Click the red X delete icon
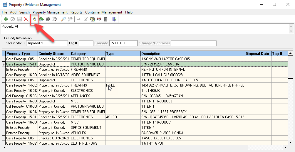Viewport: 295px width, 152px height. [x=26, y=19]
